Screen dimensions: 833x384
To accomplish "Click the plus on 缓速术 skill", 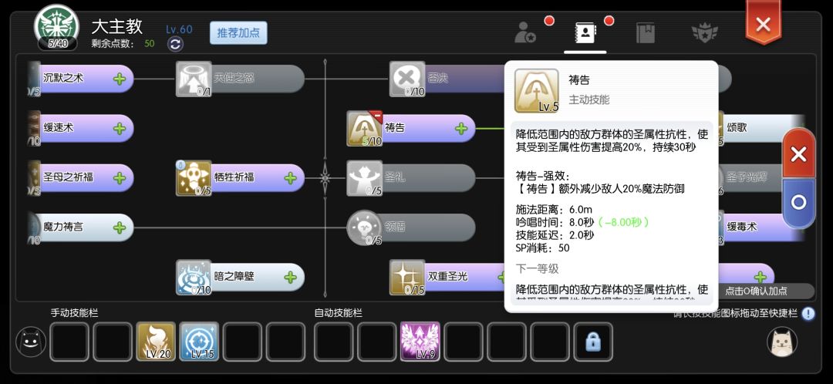I will (119, 128).
